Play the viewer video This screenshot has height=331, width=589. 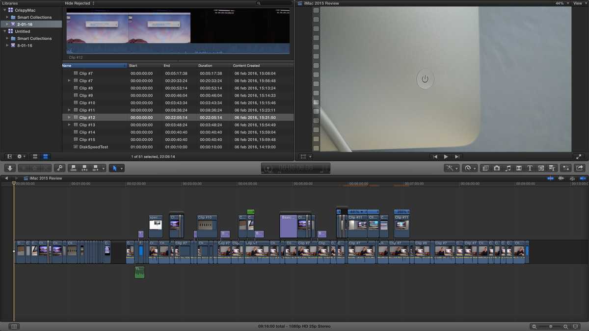446,156
